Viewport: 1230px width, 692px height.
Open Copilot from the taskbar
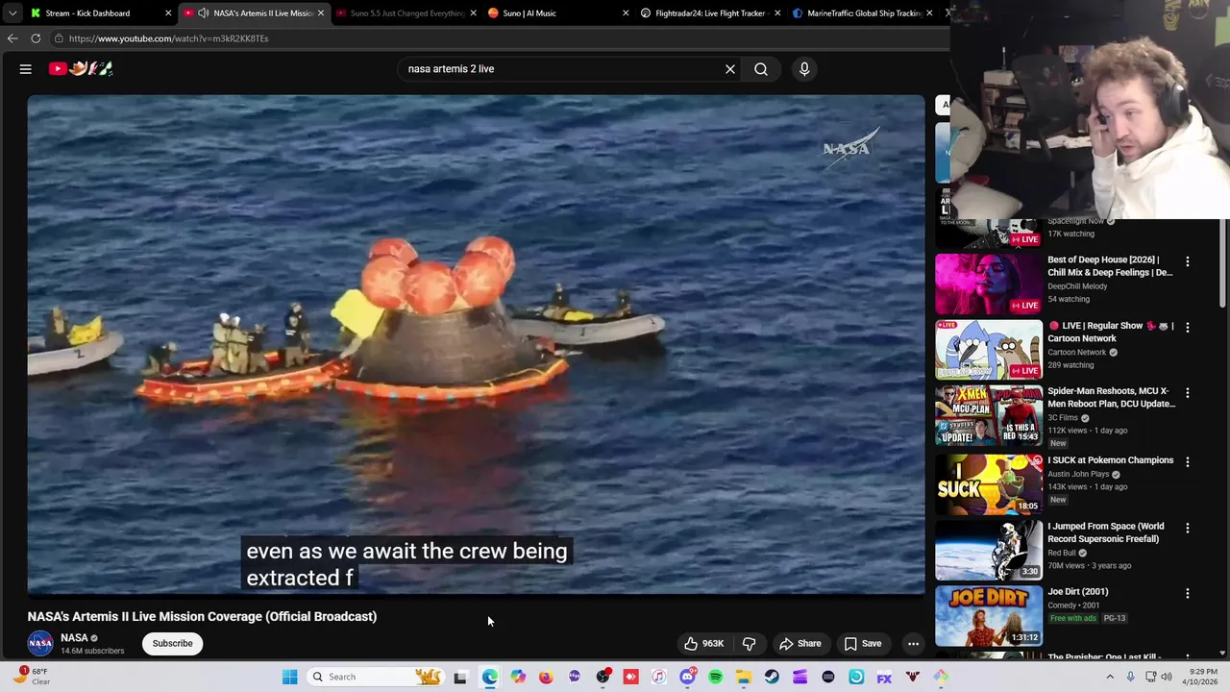[x=518, y=677]
